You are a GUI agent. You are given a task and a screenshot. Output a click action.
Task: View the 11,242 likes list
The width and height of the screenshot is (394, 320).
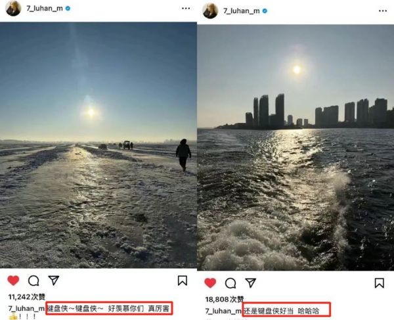(x=27, y=297)
